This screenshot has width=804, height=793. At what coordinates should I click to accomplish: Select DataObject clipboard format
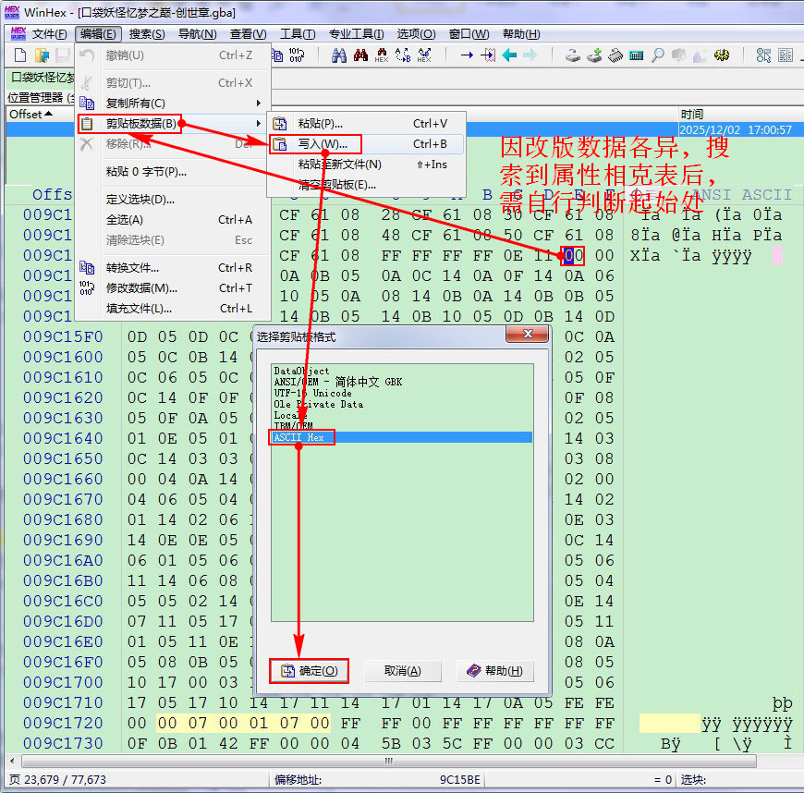(x=401, y=371)
